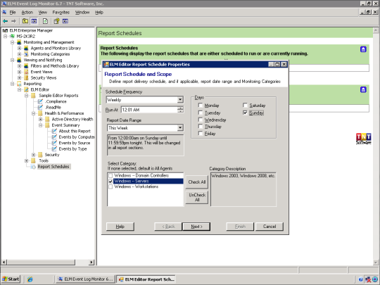The width and height of the screenshot is (380, 285).
Task: Click the Monitoring Categories icon
Action: [26, 54]
